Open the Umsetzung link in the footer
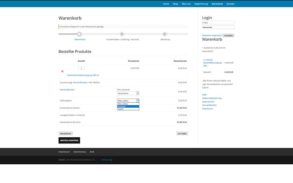 107,160
